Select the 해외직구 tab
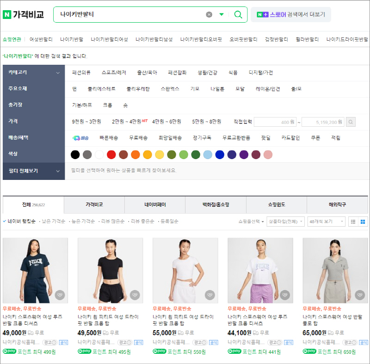This screenshot has height=364, width=370. (337, 205)
